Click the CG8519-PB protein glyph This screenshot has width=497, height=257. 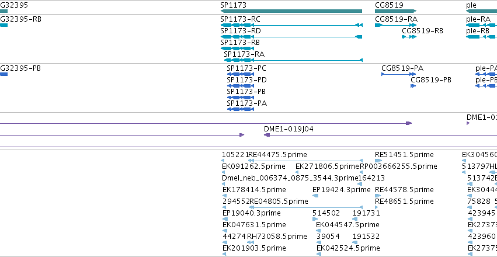[x=413, y=86]
